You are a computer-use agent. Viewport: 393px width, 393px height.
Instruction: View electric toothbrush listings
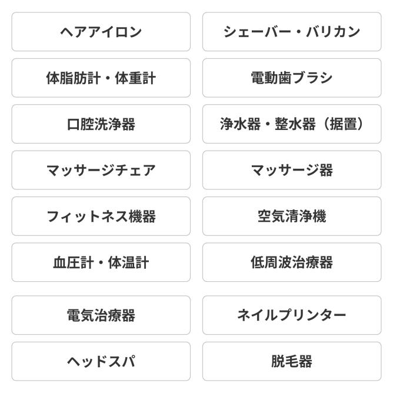(x=291, y=78)
